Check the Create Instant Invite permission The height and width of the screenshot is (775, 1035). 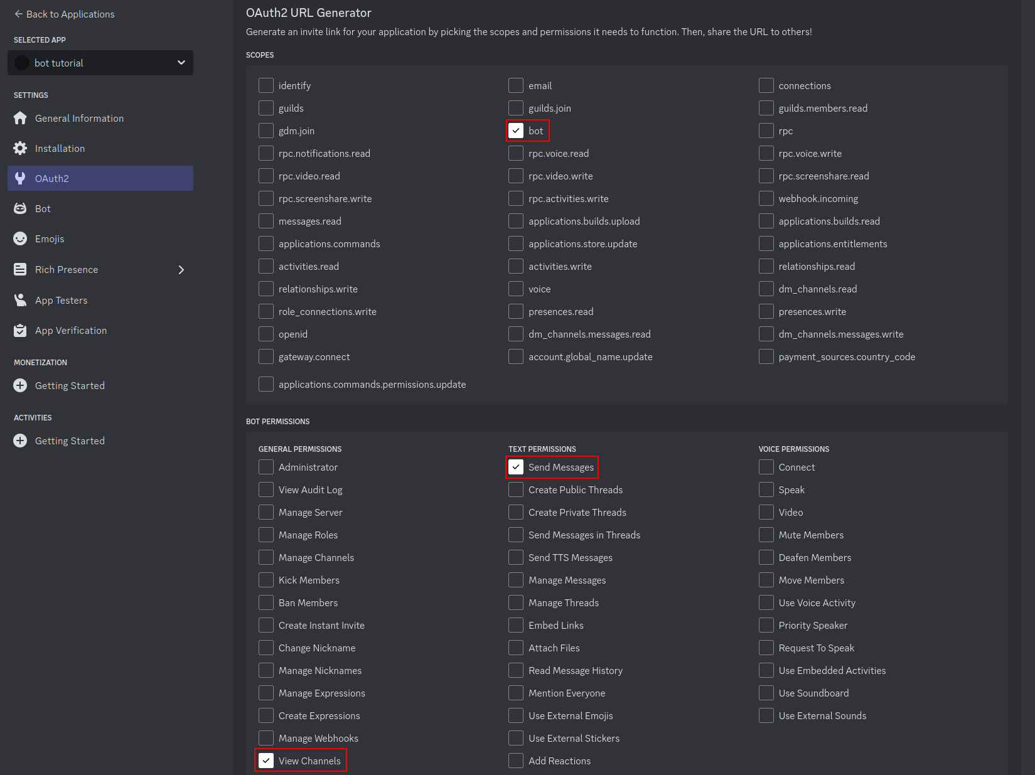click(266, 625)
